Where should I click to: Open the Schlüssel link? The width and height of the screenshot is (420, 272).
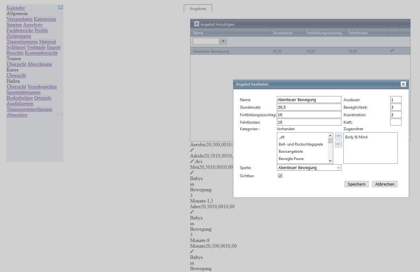[16, 47]
